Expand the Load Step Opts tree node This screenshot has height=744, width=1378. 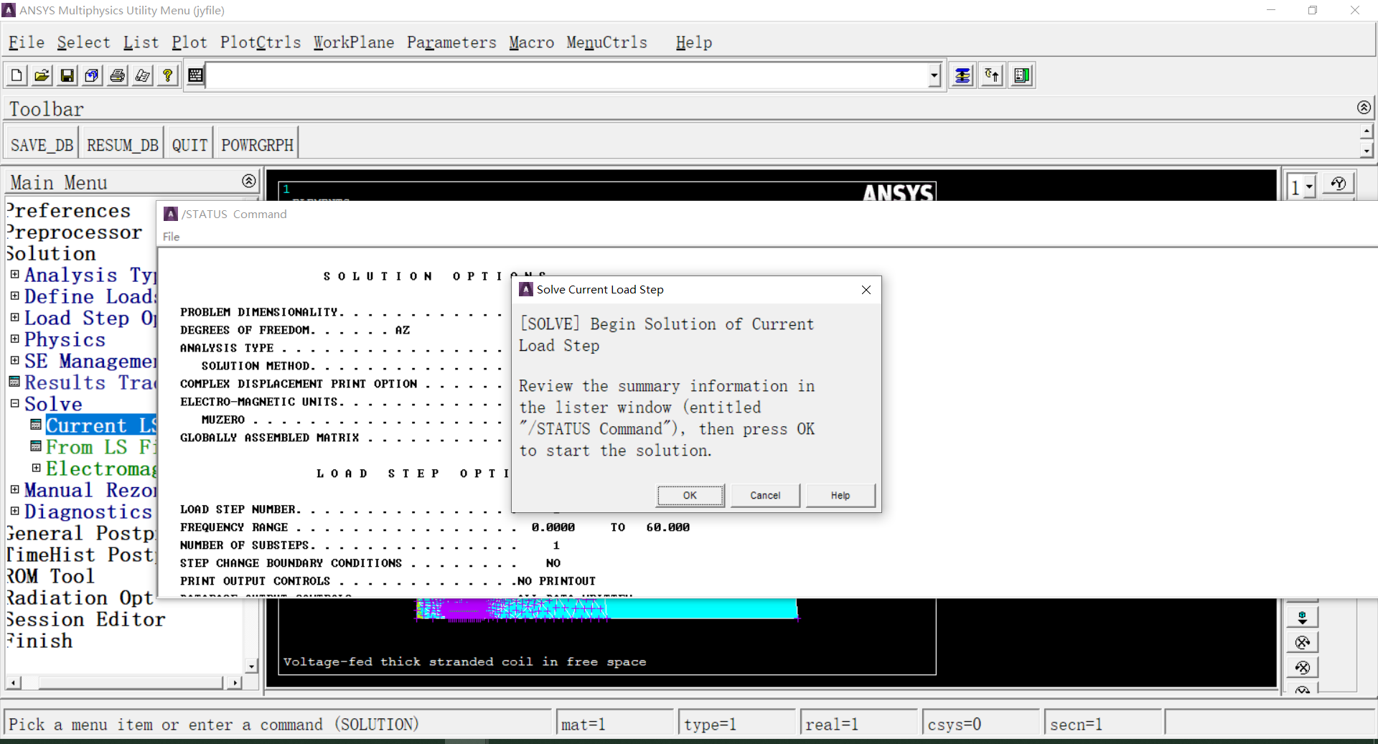(14, 317)
